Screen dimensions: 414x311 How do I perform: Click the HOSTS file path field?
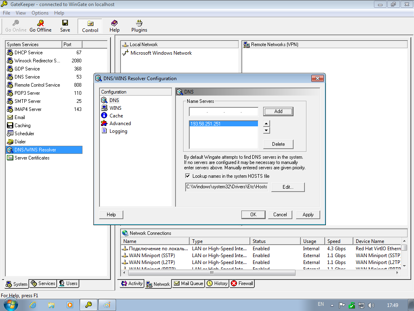227,187
